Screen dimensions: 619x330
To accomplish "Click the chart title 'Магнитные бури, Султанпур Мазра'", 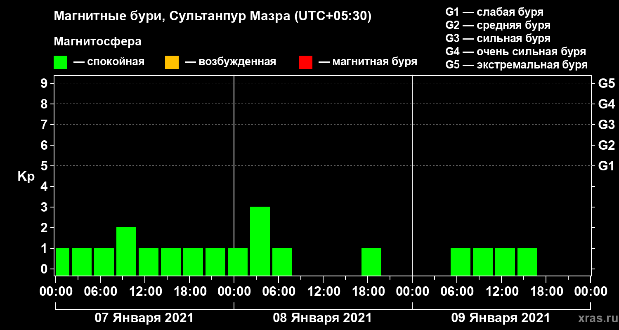I will pyautogui.click(x=172, y=16).
